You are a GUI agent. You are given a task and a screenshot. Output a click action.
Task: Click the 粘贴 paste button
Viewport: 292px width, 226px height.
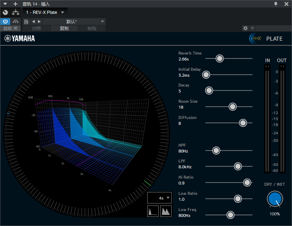click(x=92, y=28)
